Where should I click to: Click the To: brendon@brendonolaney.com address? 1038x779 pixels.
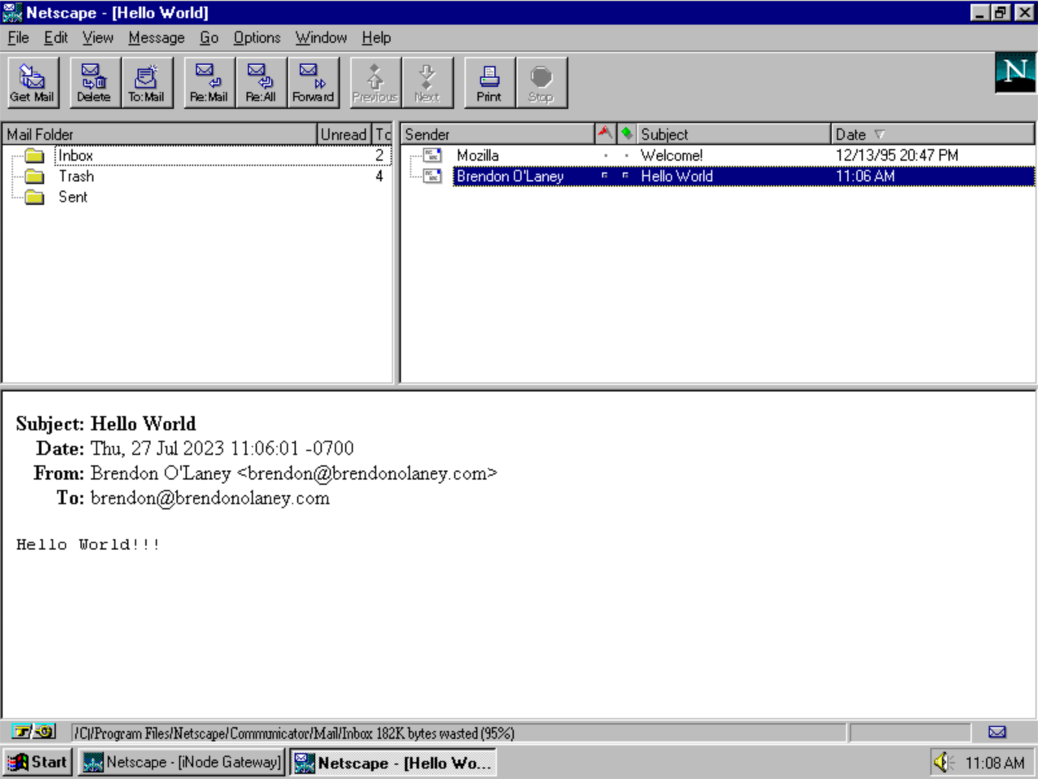(210, 498)
